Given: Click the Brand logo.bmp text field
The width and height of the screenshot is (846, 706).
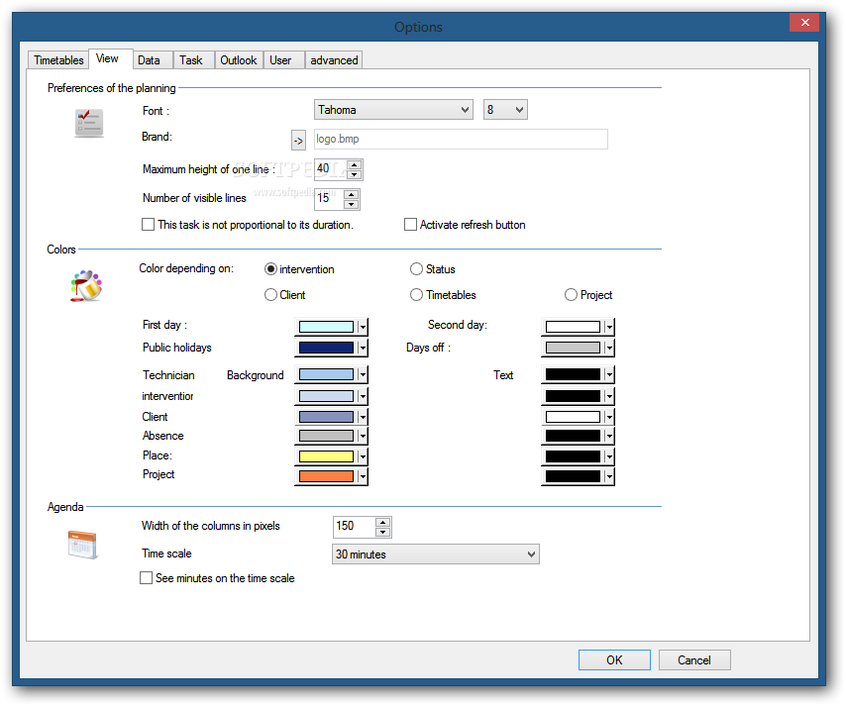Looking at the screenshot, I should pos(460,140).
